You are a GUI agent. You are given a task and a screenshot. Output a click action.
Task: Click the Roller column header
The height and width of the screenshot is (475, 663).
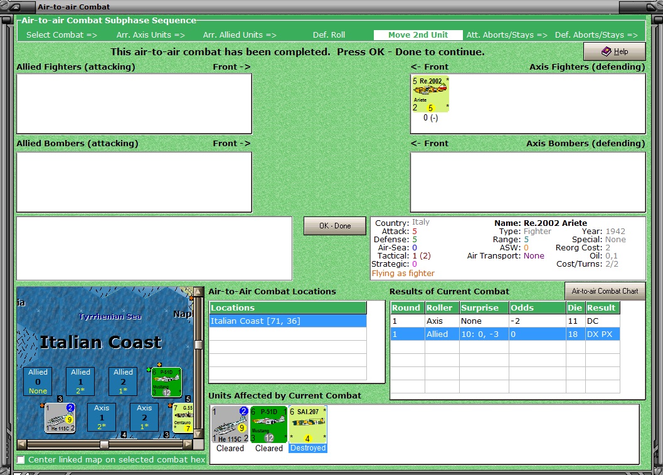[x=442, y=307]
